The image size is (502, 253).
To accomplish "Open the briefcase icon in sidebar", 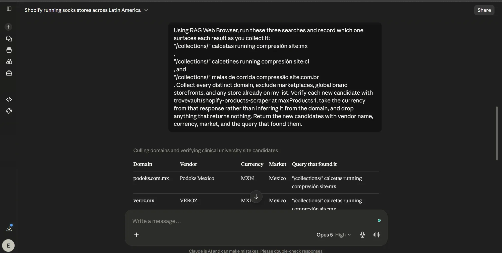I will pos(9,73).
